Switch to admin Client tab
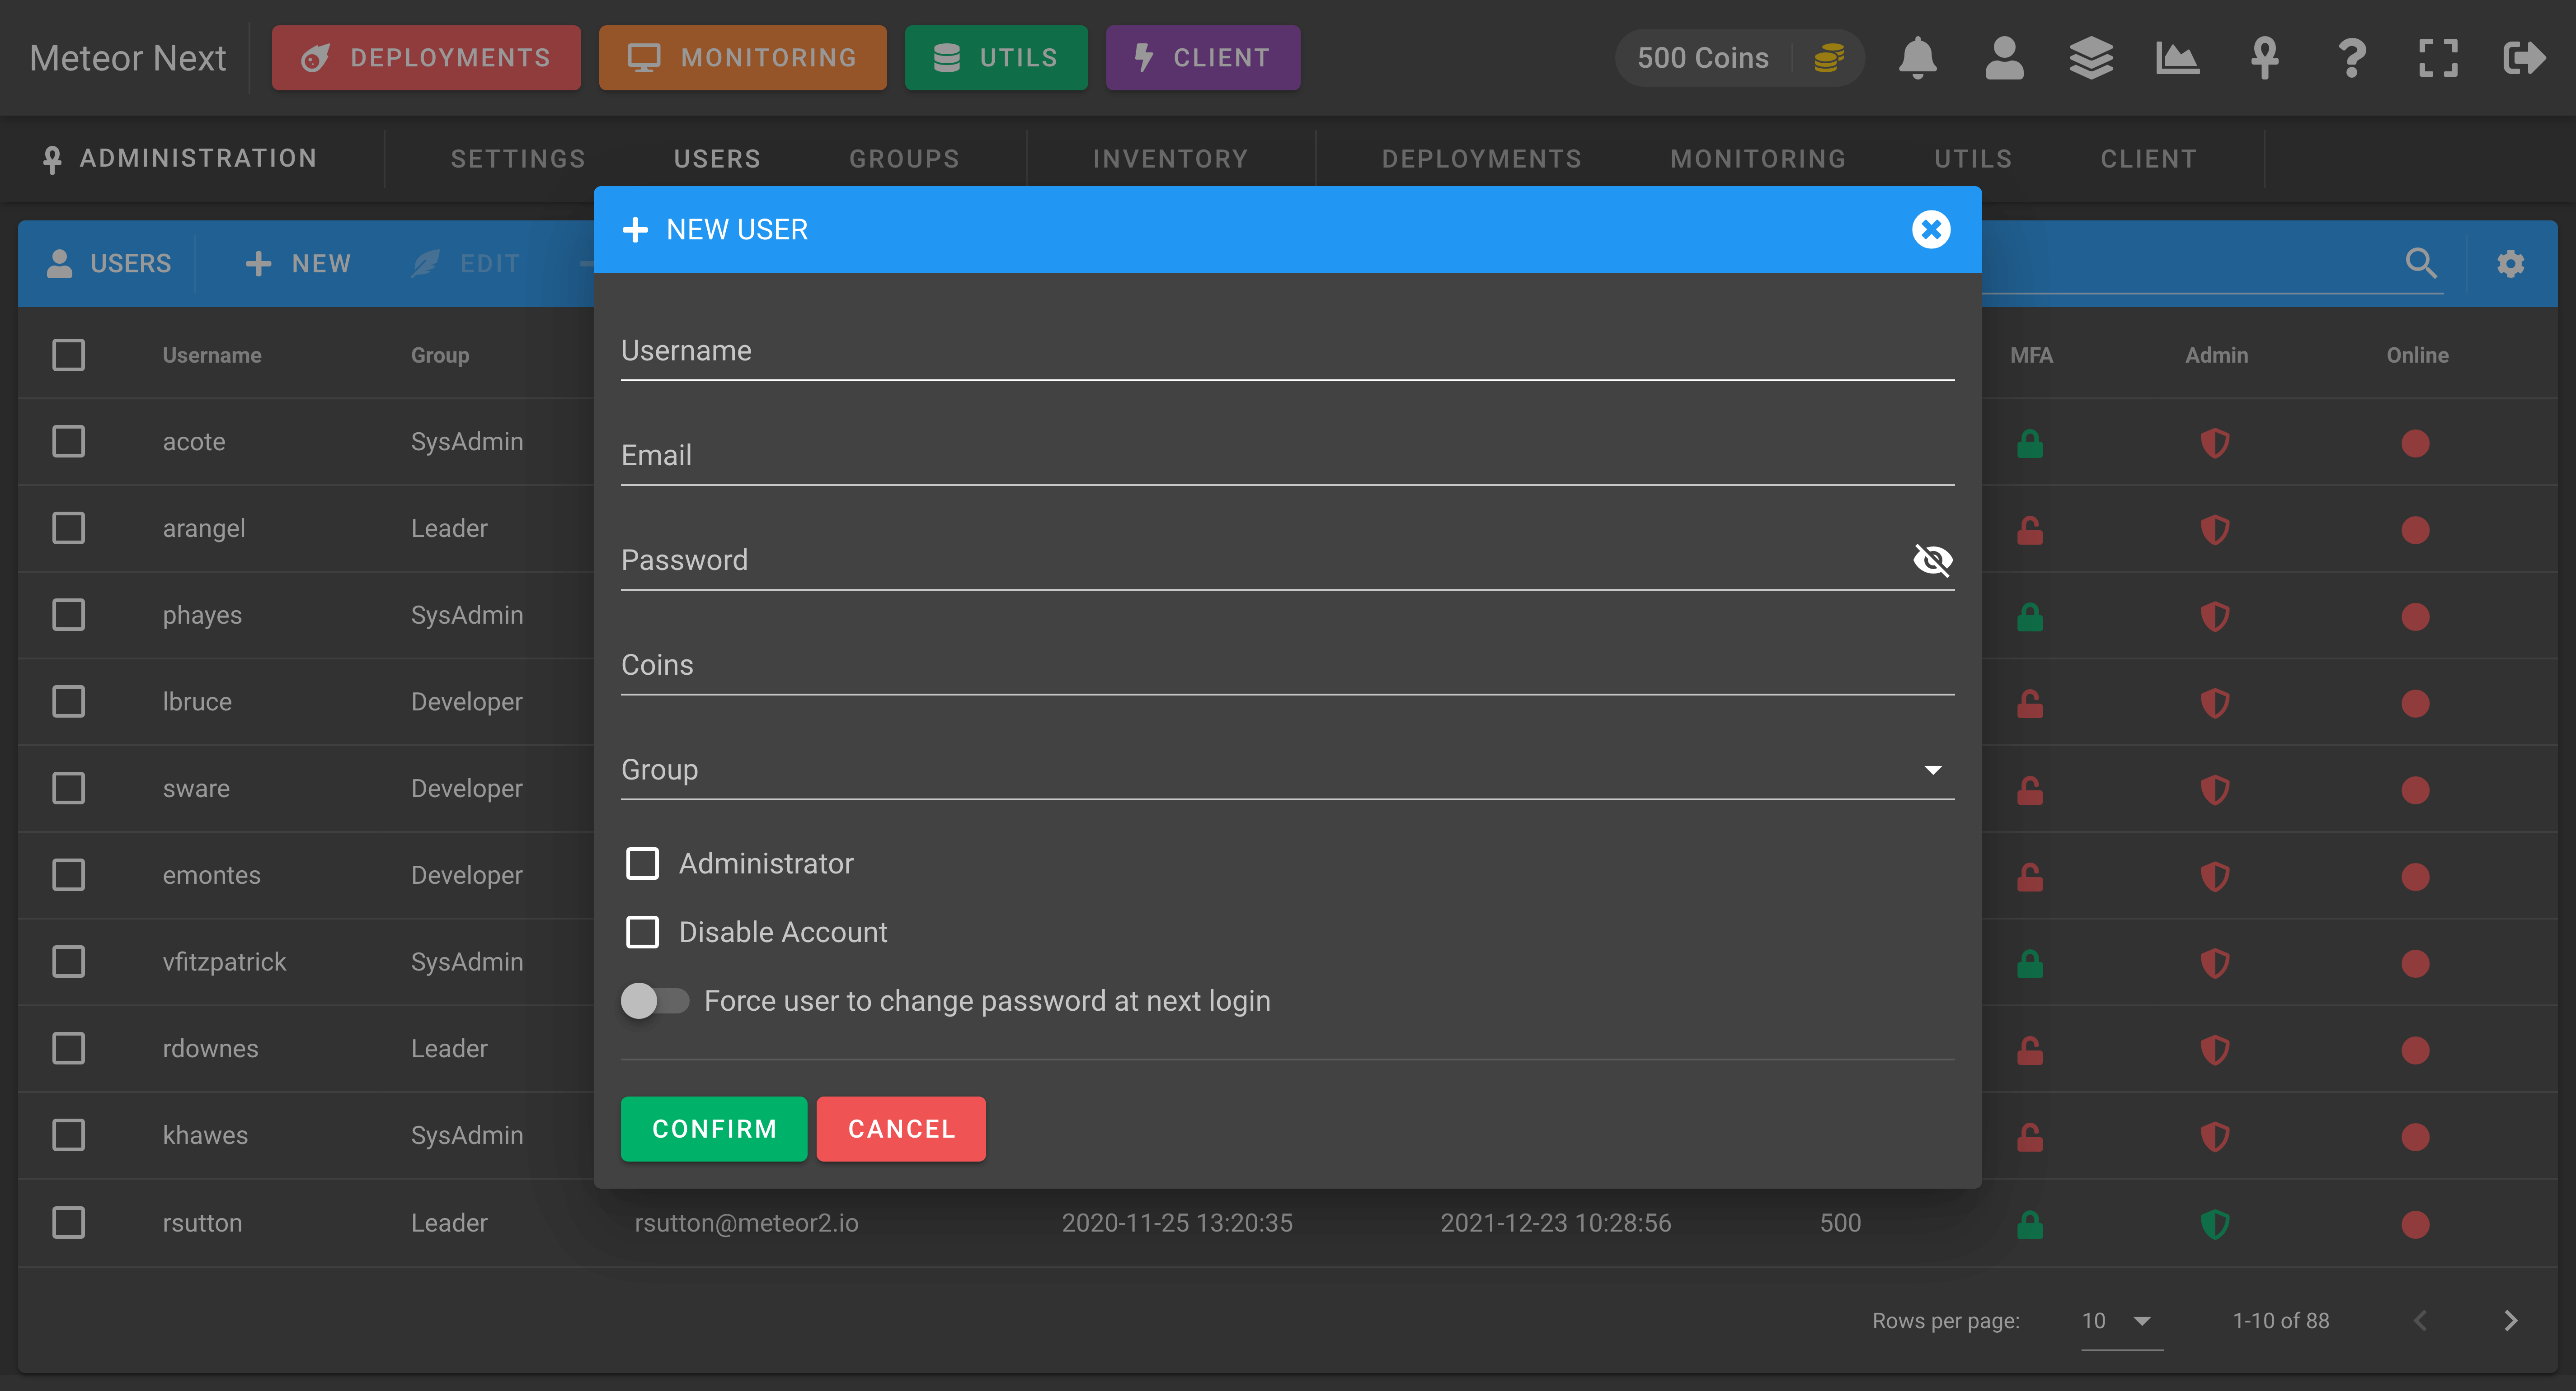The width and height of the screenshot is (2576, 1391). point(2149,159)
